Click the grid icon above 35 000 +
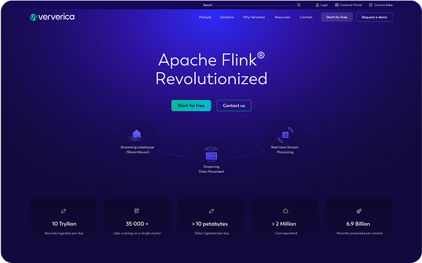This screenshot has width=422, height=263. click(x=137, y=211)
